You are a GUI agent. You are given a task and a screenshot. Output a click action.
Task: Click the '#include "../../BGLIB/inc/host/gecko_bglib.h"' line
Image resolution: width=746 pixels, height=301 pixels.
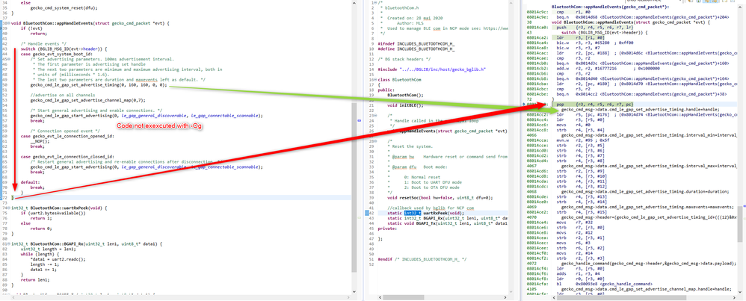point(431,69)
